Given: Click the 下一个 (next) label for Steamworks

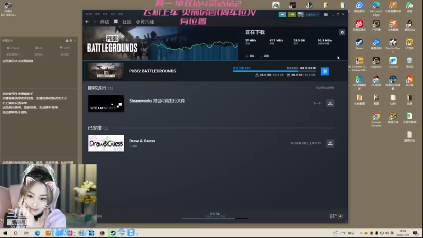Looking at the screenshot, I should (317, 103).
